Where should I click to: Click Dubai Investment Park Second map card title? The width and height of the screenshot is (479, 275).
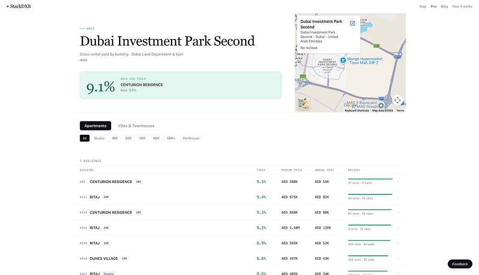321,24
